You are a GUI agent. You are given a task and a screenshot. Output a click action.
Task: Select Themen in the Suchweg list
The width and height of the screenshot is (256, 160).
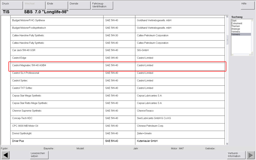[235, 26]
